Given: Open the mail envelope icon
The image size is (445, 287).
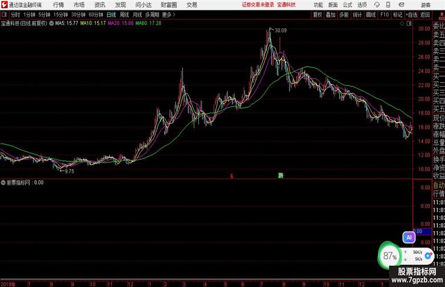Looking at the screenshot, I should click(401, 5).
